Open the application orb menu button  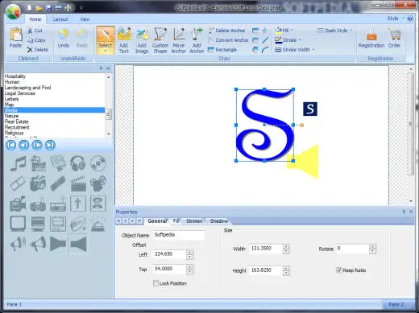13,12
